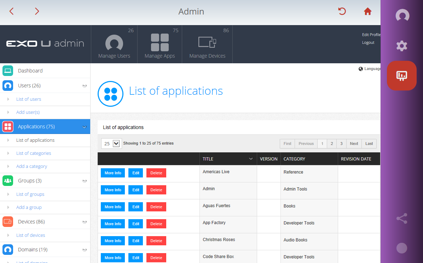Go to page 2 of entries
This screenshot has height=263, width=423.
click(x=332, y=144)
